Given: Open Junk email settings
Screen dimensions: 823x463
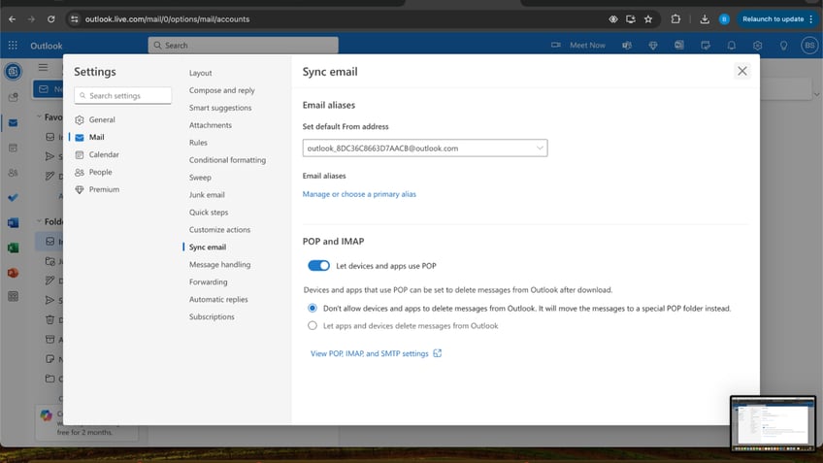Looking at the screenshot, I should (207, 195).
